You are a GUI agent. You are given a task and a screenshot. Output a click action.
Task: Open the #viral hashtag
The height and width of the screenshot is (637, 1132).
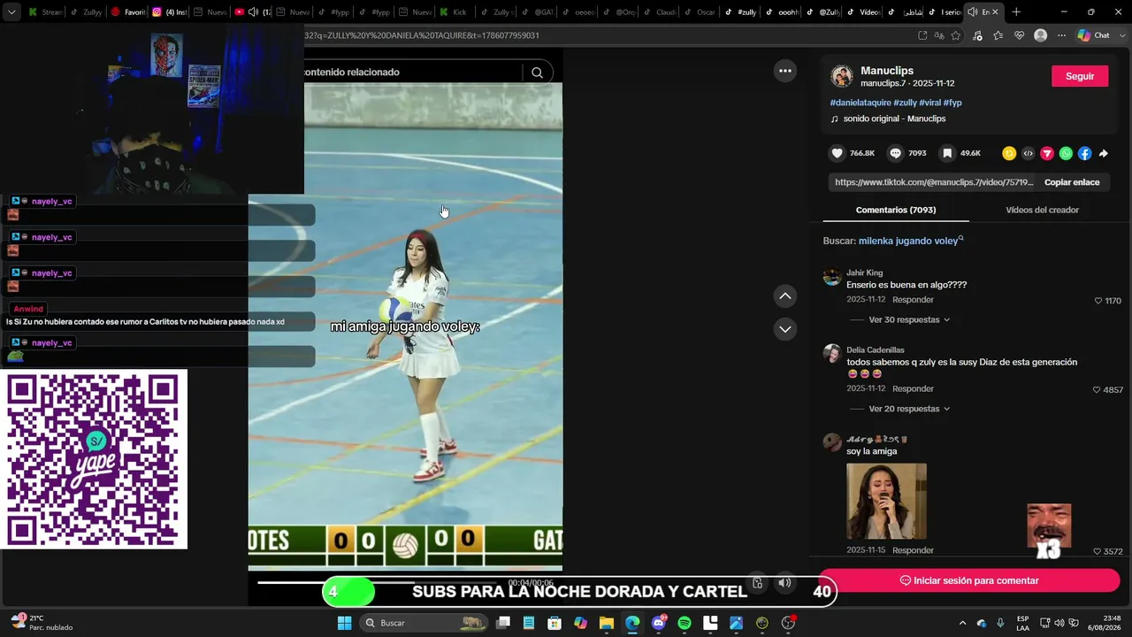point(929,103)
